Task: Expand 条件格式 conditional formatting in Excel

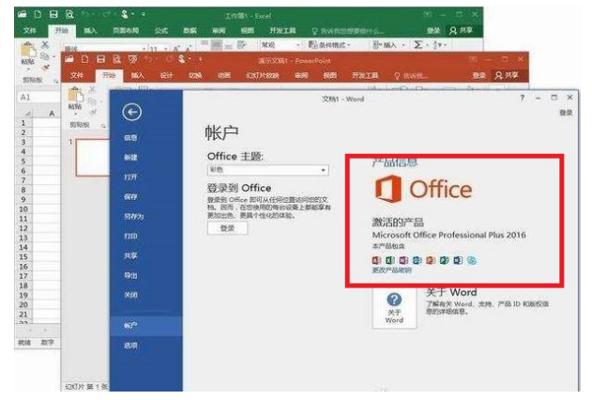Action: 329,45
